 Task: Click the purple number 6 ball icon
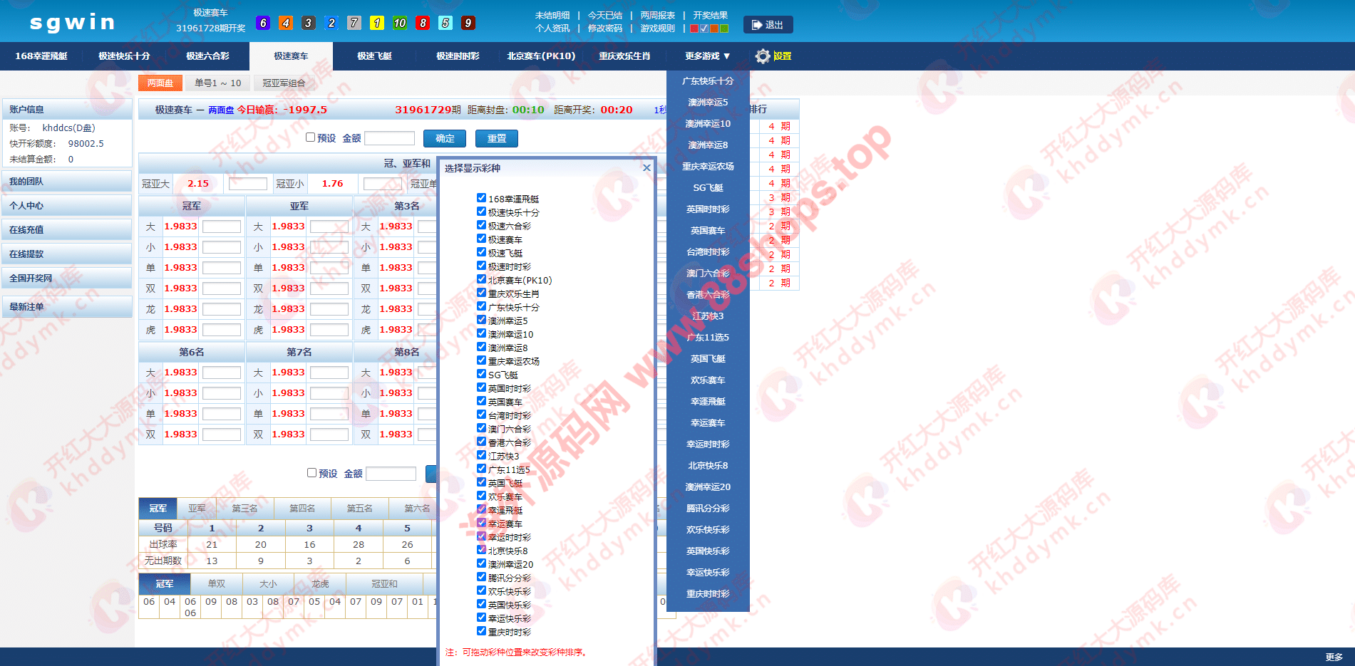pyautogui.click(x=263, y=23)
